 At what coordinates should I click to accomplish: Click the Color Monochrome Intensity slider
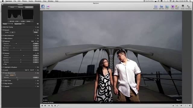[21, 77]
